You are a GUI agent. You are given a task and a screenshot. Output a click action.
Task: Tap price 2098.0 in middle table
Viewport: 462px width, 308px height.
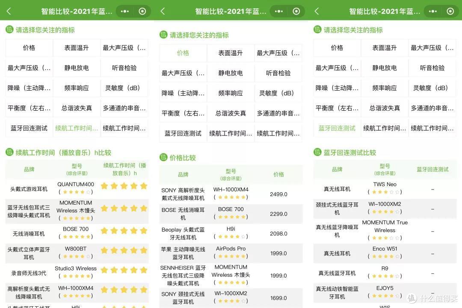tap(278, 234)
